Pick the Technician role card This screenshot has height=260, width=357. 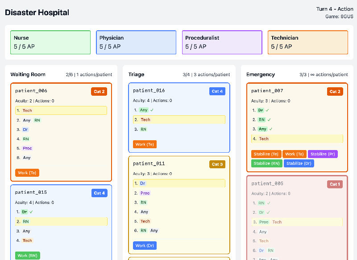(x=307, y=42)
